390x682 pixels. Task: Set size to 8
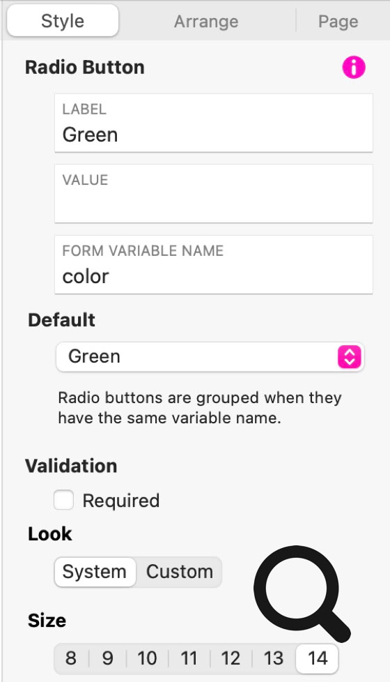click(71, 658)
